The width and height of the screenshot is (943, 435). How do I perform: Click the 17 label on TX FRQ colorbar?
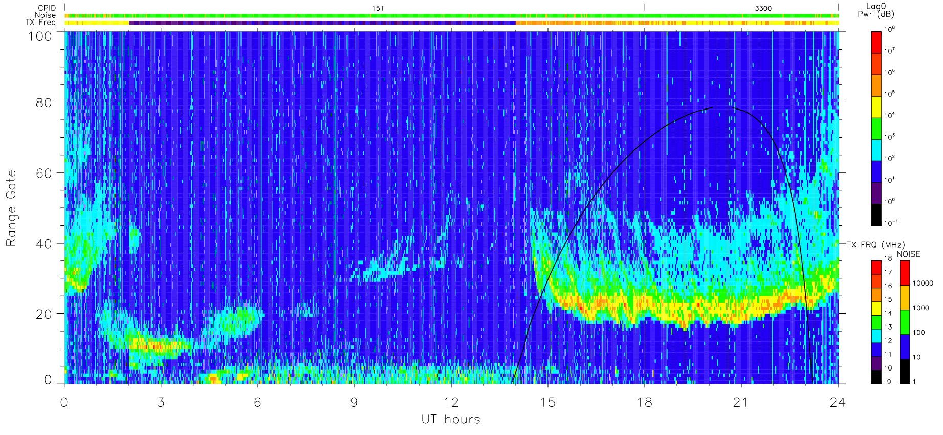click(888, 272)
